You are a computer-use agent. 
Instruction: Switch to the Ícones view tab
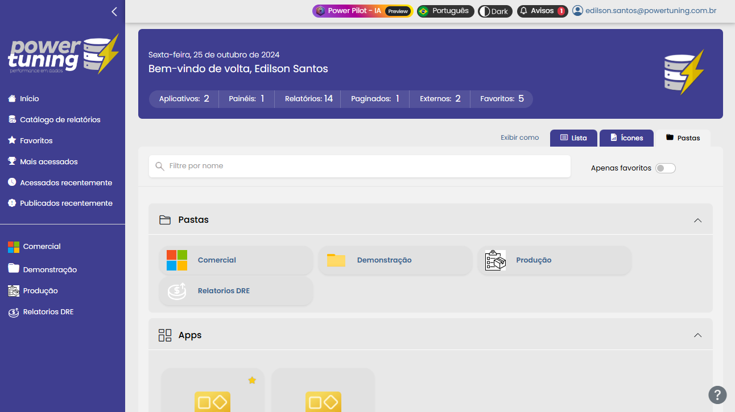(626, 138)
